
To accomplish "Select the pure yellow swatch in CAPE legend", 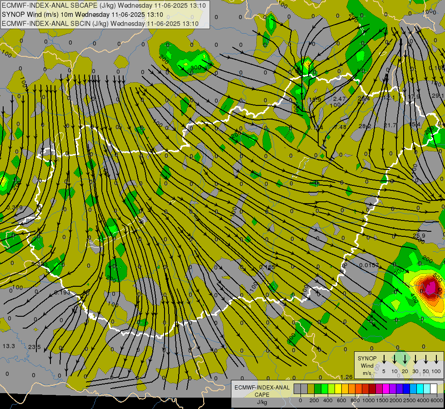I will tap(338, 389).
